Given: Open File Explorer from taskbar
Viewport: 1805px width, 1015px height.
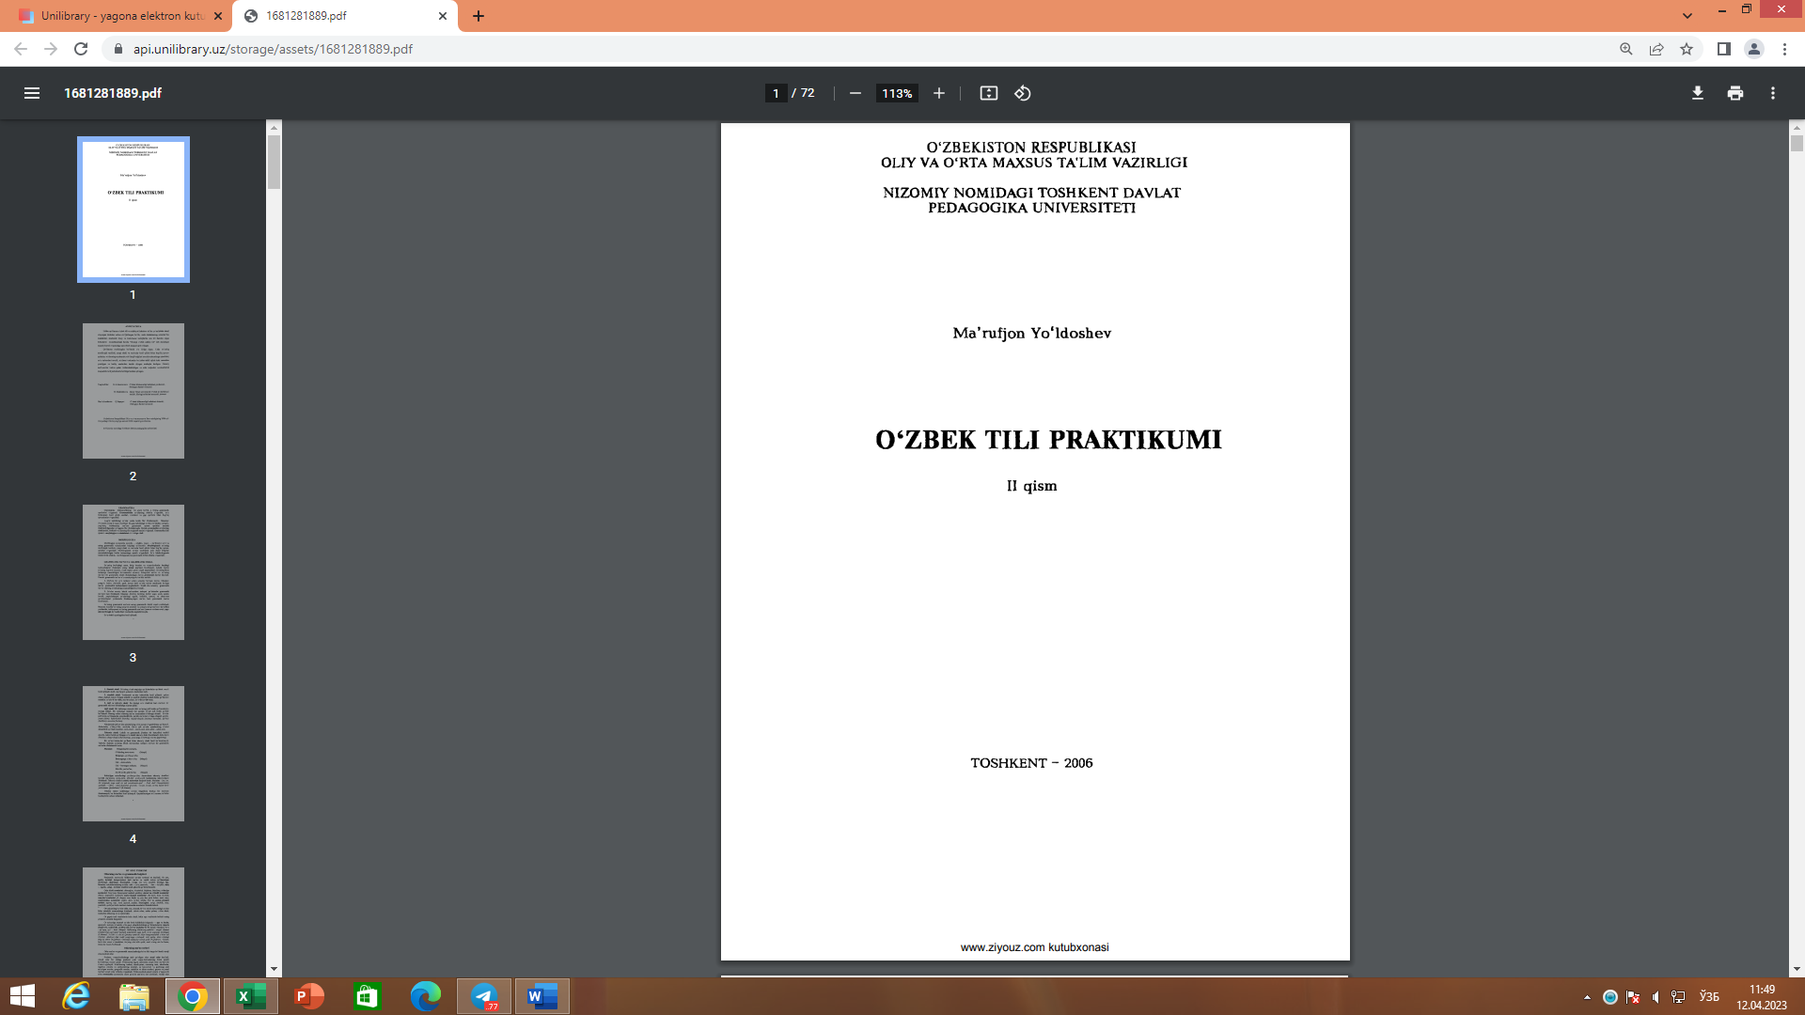Looking at the screenshot, I should tap(134, 996).
